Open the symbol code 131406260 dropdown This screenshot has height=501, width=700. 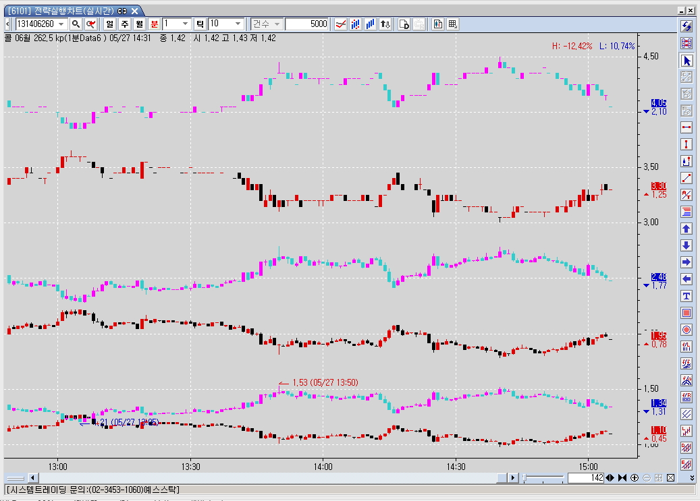(x=61, y=24)
